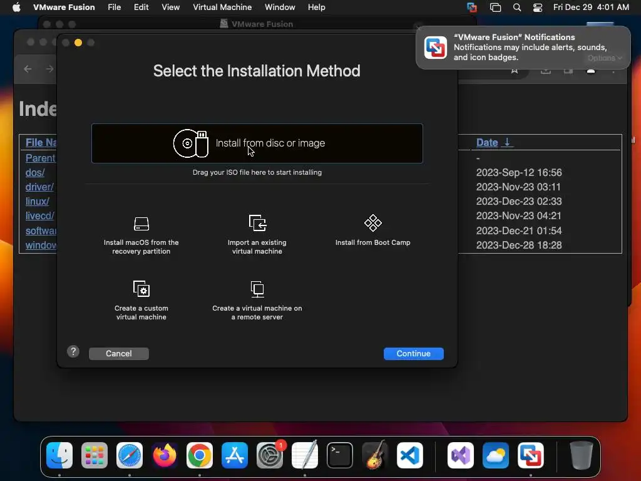Choose Create a virtual machine on remote server
The image size is (641, 481).
click(257, 301)
